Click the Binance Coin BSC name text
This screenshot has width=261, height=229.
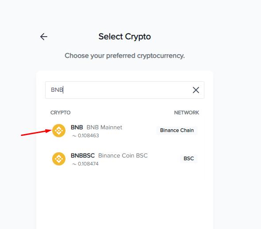point(123,156)
